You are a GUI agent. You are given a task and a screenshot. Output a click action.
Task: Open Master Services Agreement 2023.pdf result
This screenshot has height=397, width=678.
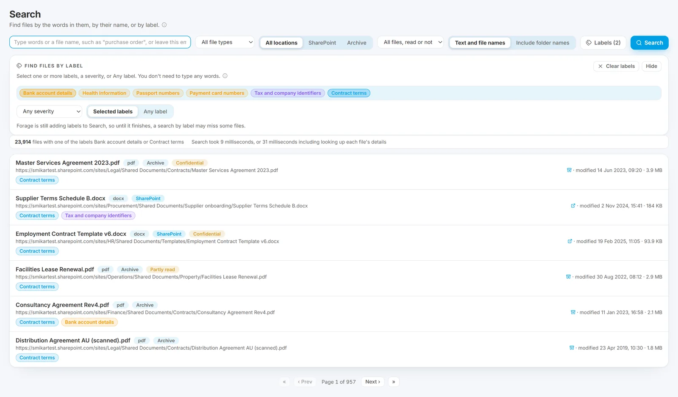pos(68,163)
